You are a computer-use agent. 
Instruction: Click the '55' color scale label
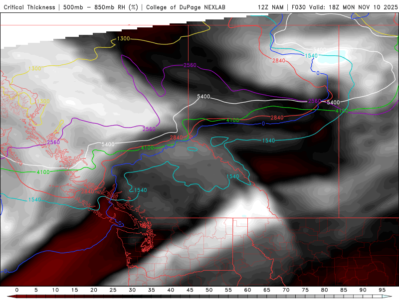pos(228,290)
